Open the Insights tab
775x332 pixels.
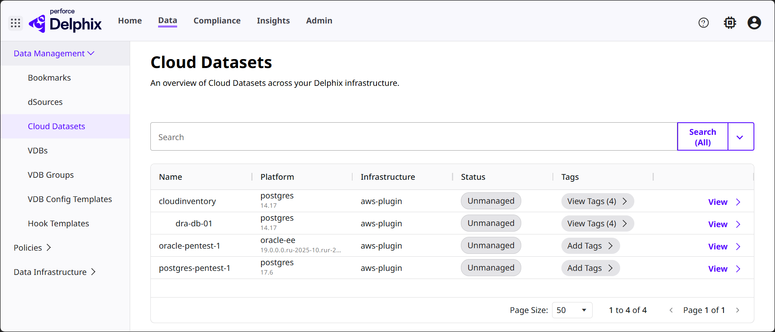[273, 21]
